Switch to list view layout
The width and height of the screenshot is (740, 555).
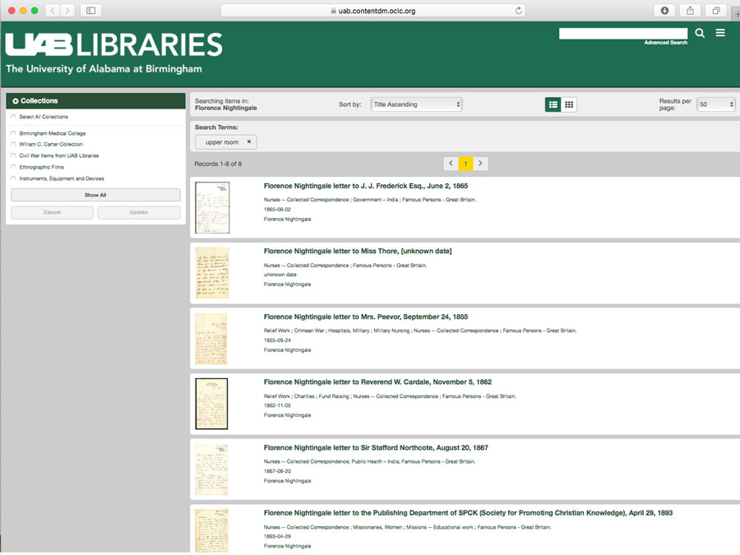[x=553, y=104]
